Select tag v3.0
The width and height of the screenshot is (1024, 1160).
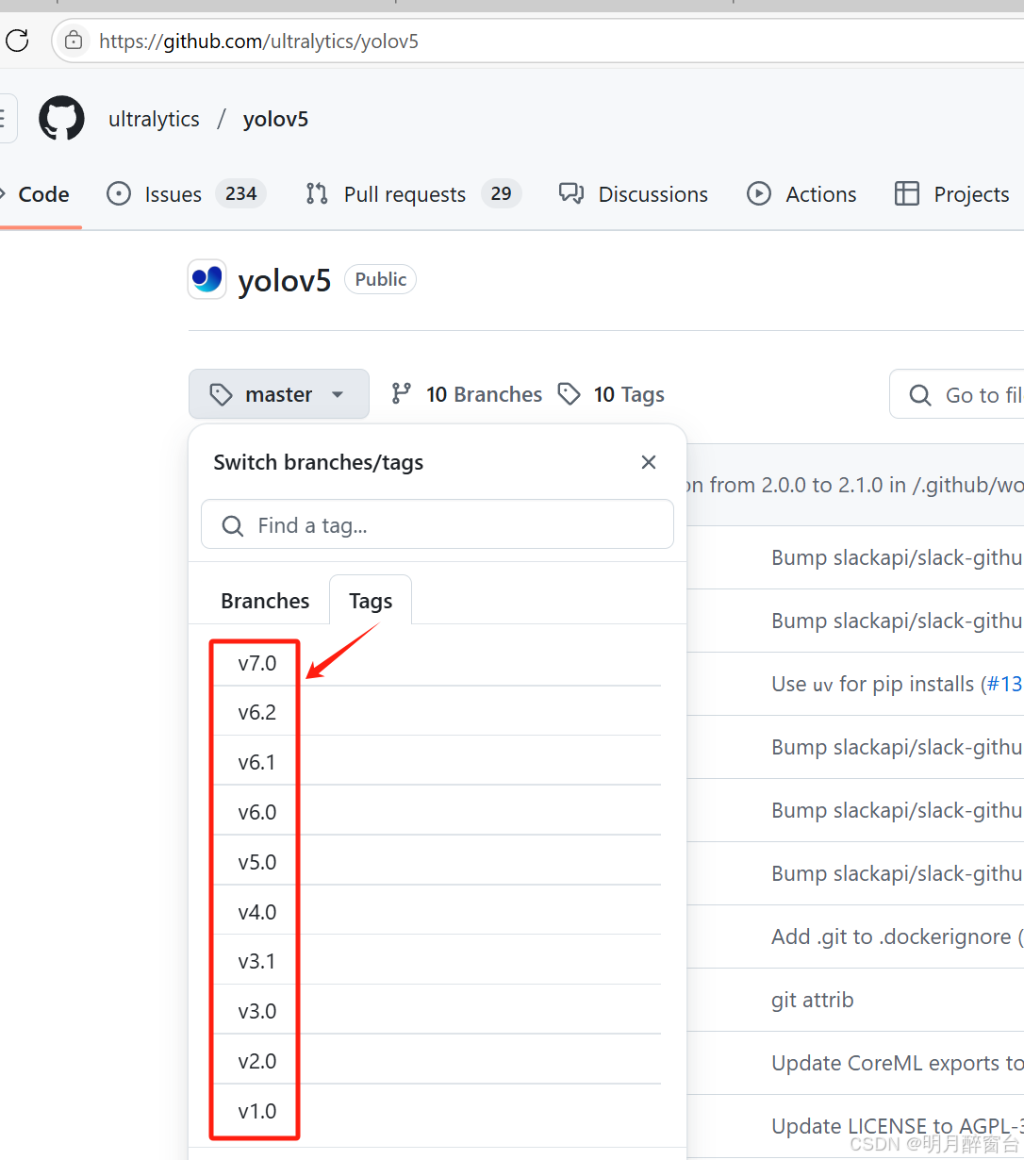click(438, 1011)
